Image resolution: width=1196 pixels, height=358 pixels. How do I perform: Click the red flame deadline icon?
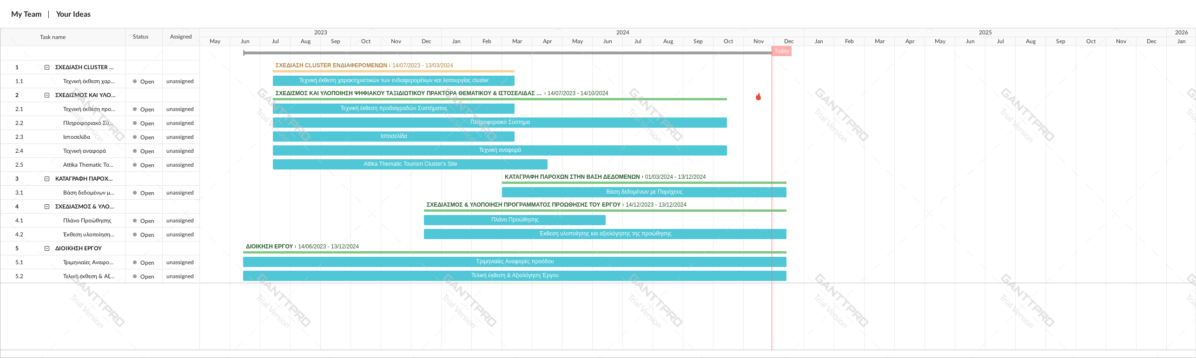click(758, 97)
